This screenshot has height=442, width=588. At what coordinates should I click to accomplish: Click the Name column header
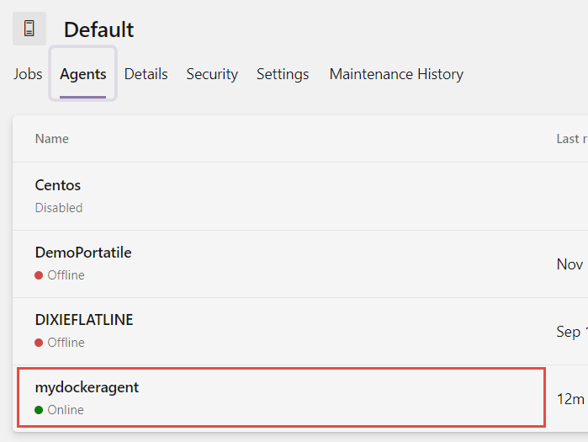pos(52,139)
